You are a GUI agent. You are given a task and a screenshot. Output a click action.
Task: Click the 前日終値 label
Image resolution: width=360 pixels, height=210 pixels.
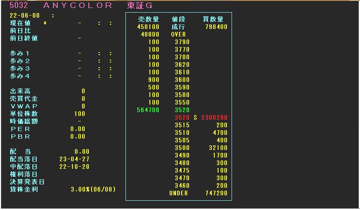click(x=24, y=38)
